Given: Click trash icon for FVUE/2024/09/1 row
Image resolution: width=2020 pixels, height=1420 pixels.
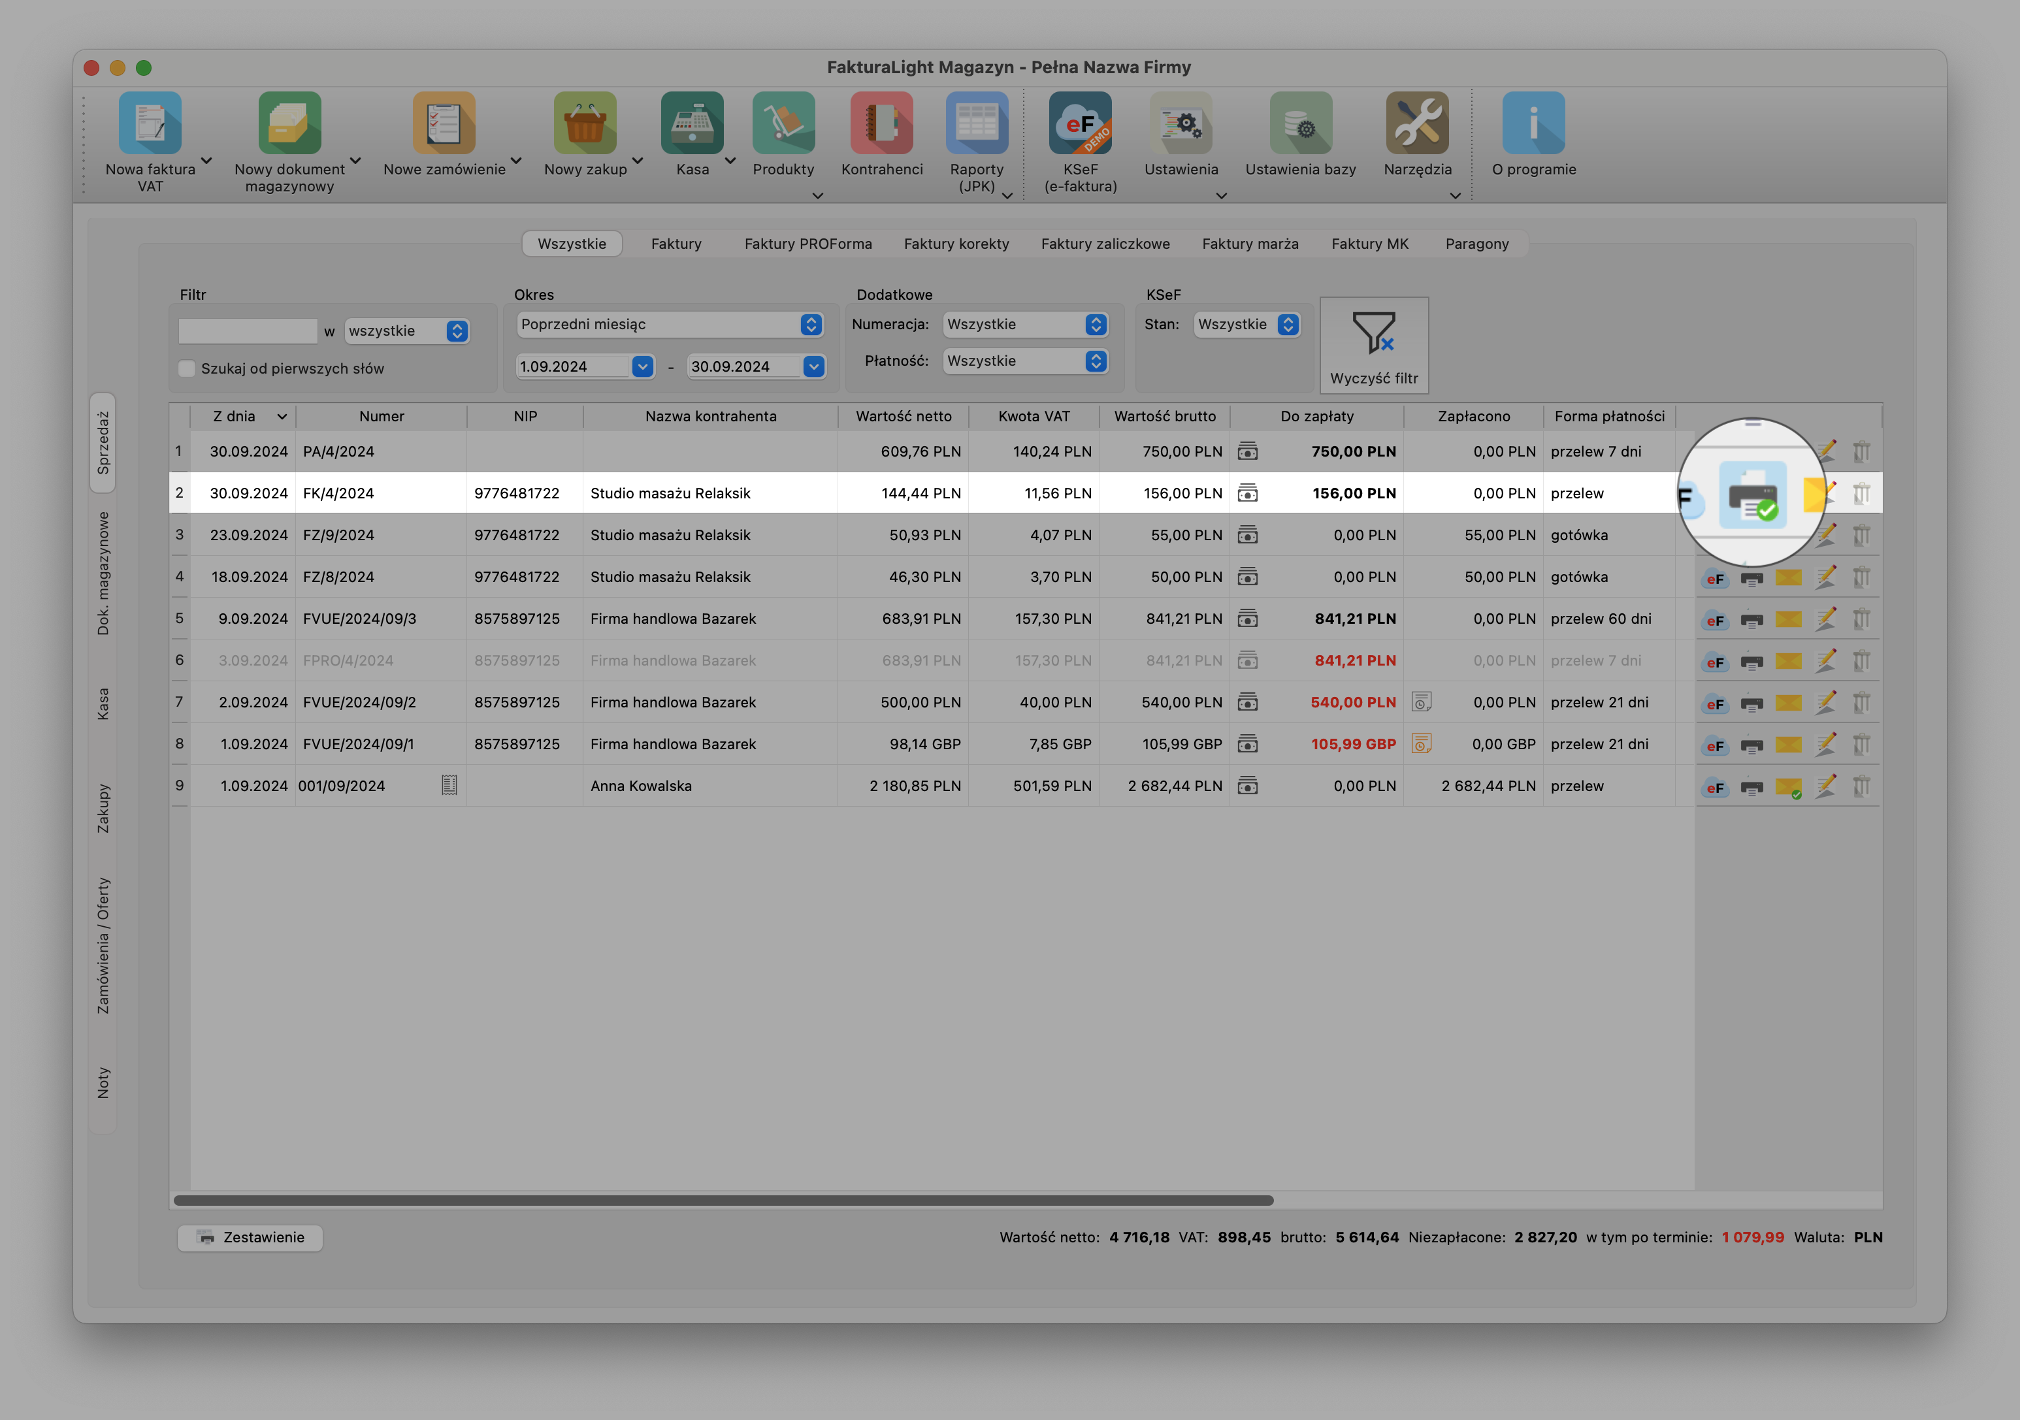Looking at the screenshot, I should 1862,745.
